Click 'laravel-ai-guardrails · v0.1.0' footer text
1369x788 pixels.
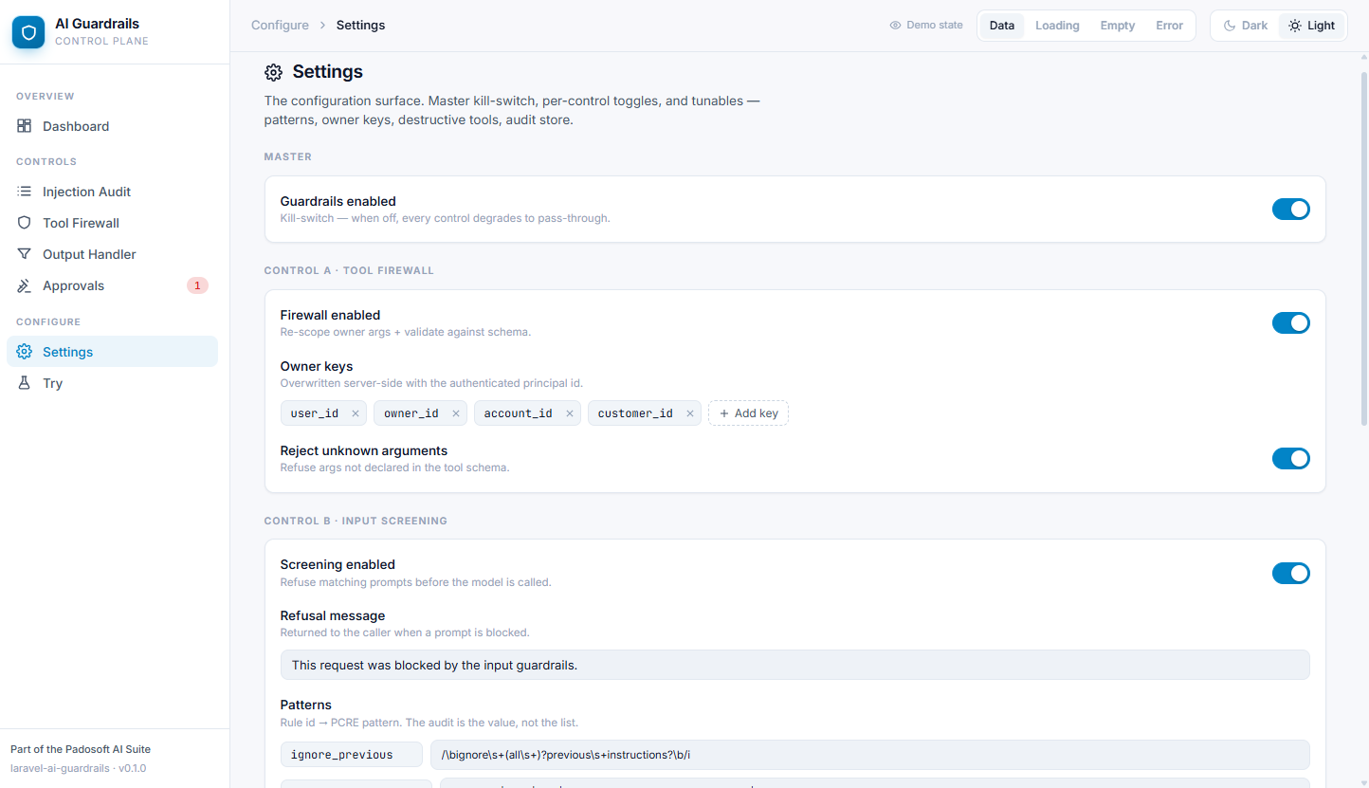(x=79, y=768)
